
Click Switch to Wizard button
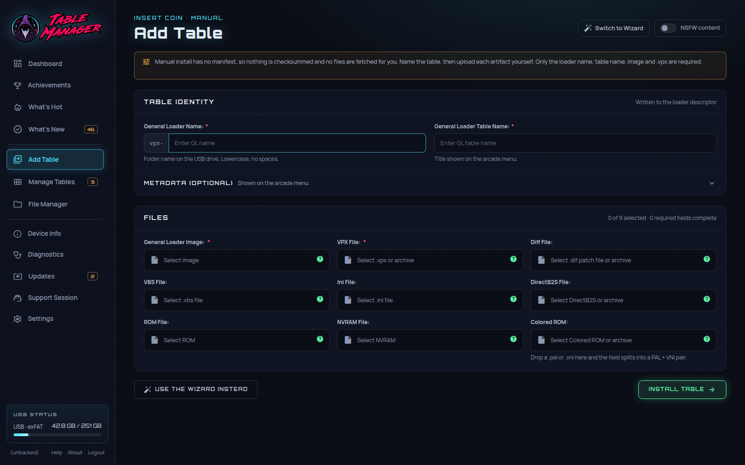614,28
